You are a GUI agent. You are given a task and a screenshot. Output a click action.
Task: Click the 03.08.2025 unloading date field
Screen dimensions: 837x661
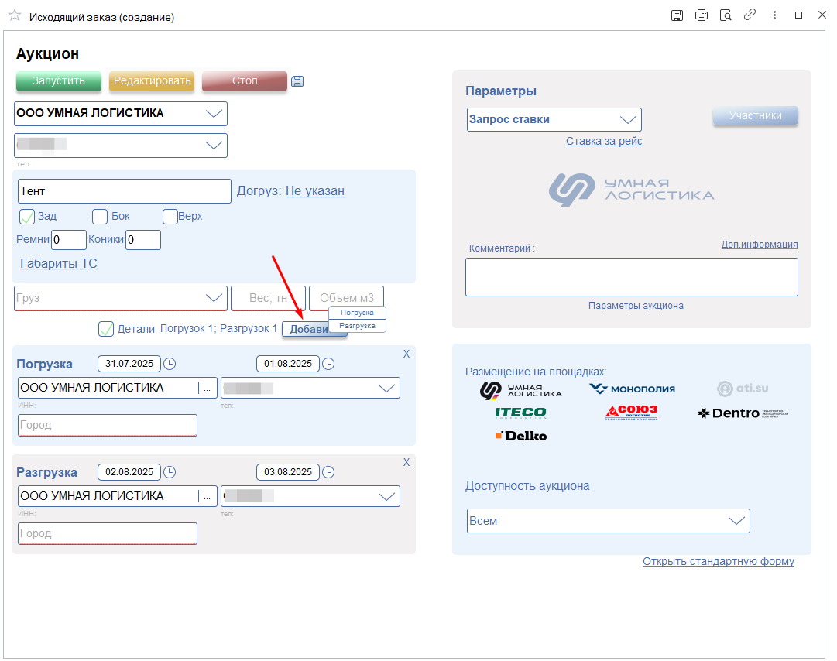tap(288, 472)
